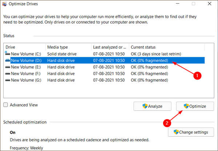Enable the Advanced View checkbox
218x151 pixels.
6,105
